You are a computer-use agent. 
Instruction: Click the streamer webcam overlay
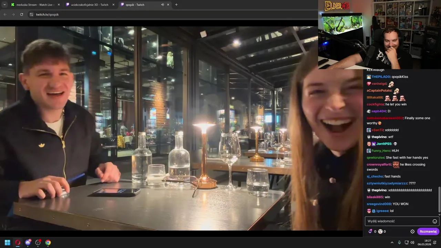point(379,34)
